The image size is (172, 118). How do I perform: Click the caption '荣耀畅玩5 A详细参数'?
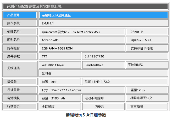86,115
